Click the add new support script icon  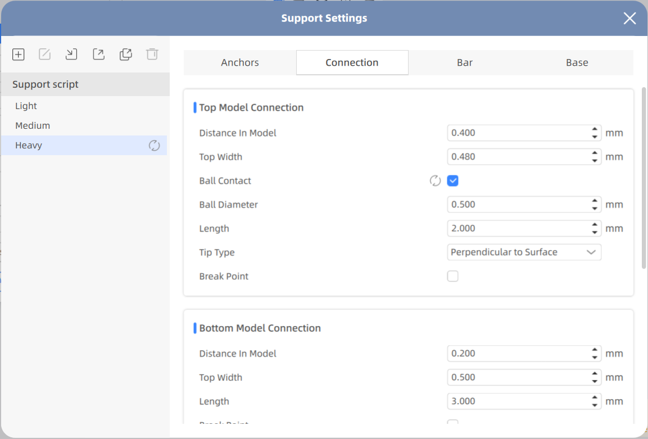(x=19, y=55)
